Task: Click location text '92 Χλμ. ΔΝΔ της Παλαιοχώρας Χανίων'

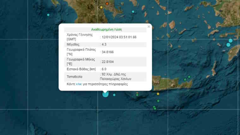Action: click(116, 77)
